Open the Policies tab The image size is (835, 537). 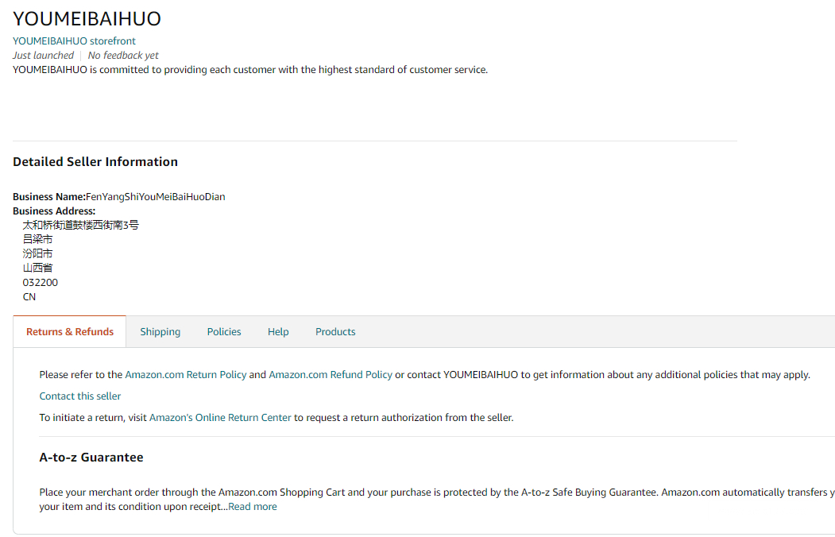point(224,331)
